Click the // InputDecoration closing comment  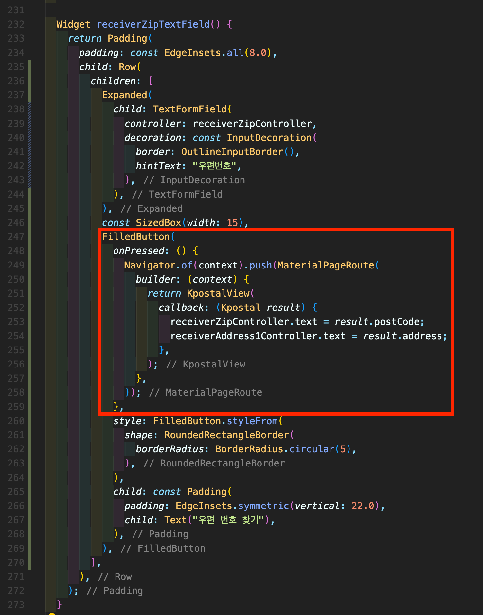pyautogui.click(x=194, y=180)
